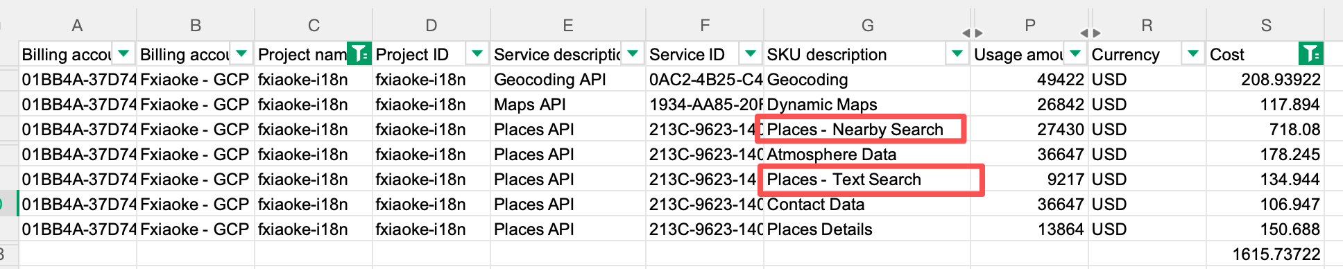The image size is (1343, 269).
Task: Open the Project ID filter dropdown
Action: (x=477, y=53)
